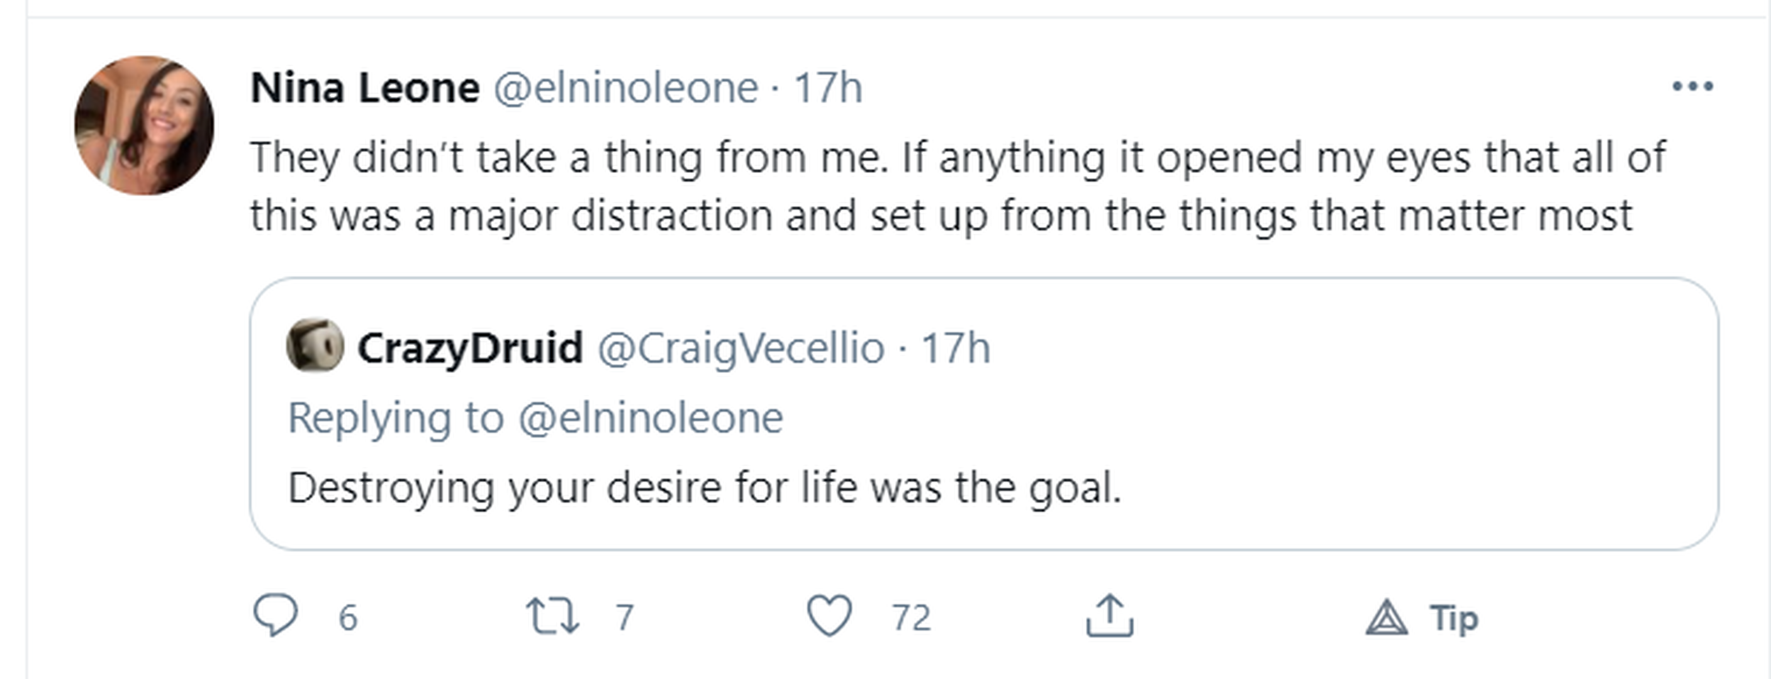
Task: Click the like count of 72
Action: pyautogui.click(x=911, y=617)
